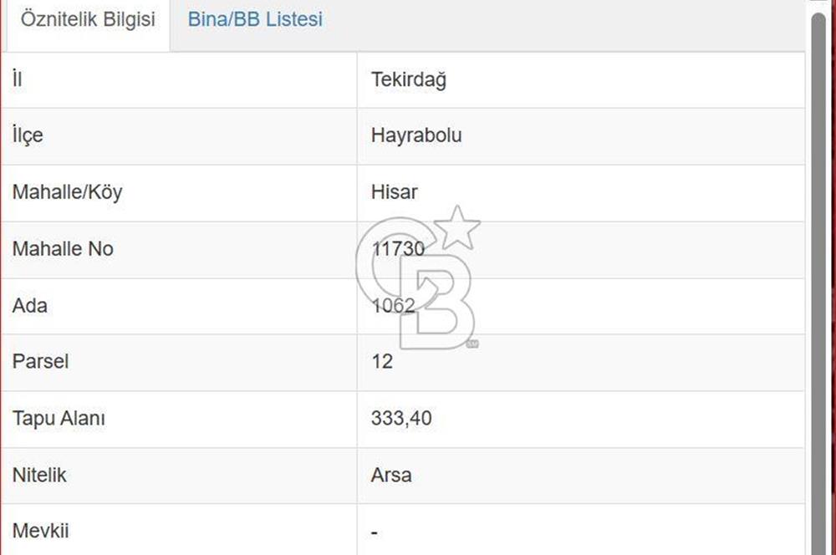Select the Tekirdağ province value

pos(409,79)
